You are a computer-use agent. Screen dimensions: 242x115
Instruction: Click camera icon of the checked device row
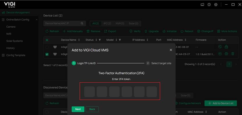(55, 54)
